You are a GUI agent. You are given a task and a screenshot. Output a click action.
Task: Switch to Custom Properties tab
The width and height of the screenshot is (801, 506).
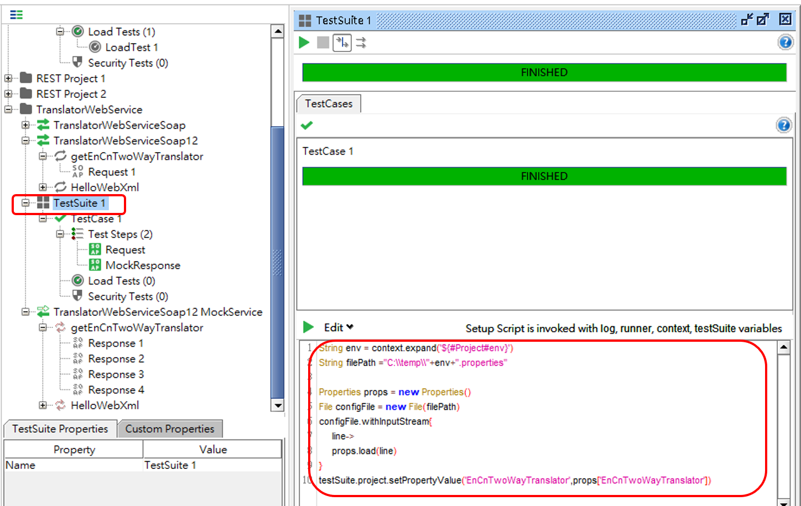pos(169,429)
